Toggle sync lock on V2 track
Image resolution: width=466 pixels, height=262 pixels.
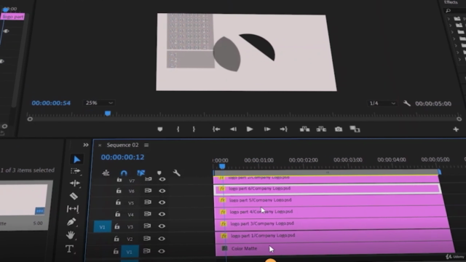(x=147, y=239)
